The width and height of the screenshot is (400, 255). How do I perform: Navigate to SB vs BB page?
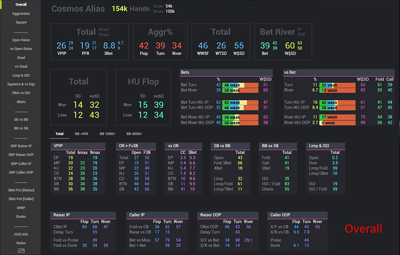tap(21, 119)
